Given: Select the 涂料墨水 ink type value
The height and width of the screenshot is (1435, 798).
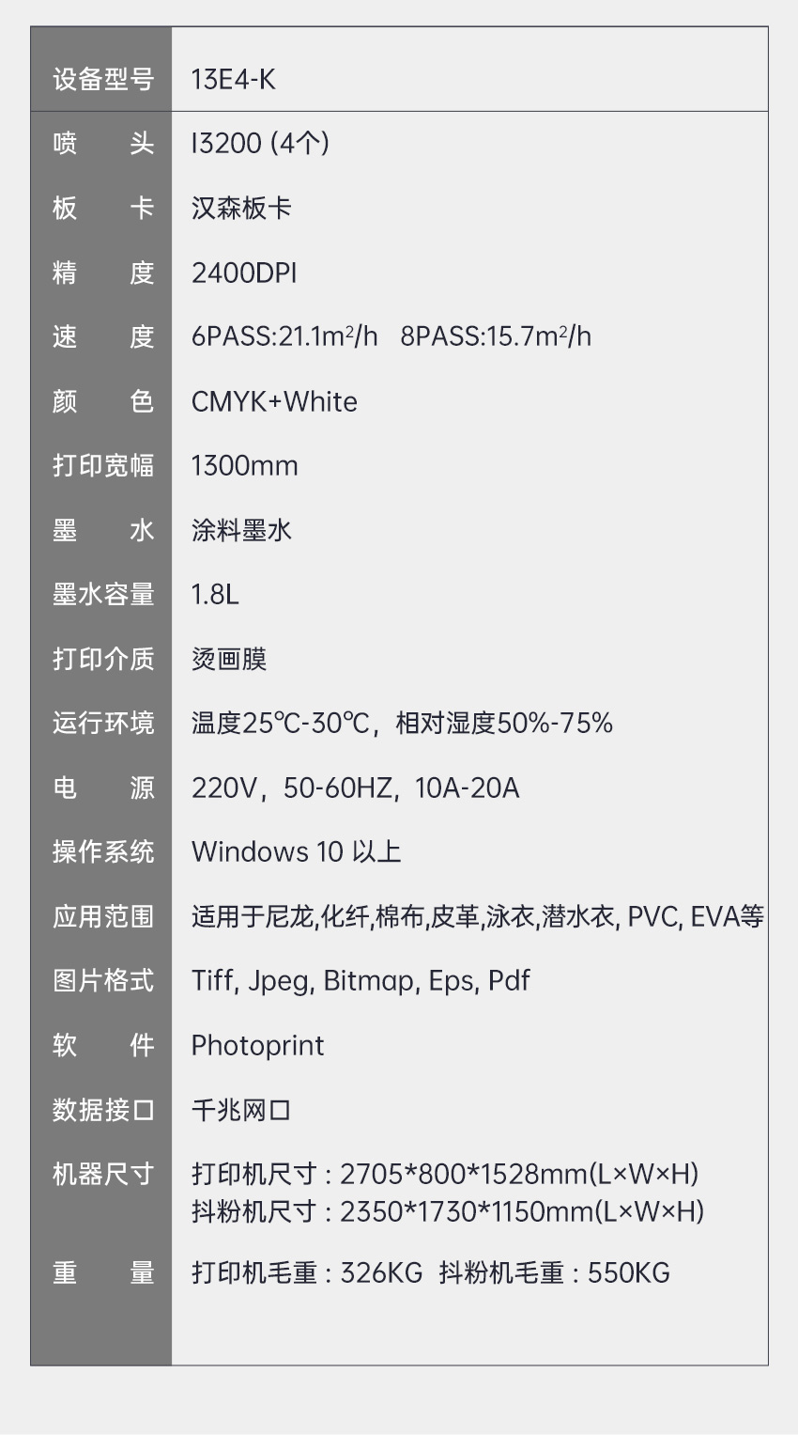Looking at the screenshot, I should pyautogui.click(x=241, y=530).
